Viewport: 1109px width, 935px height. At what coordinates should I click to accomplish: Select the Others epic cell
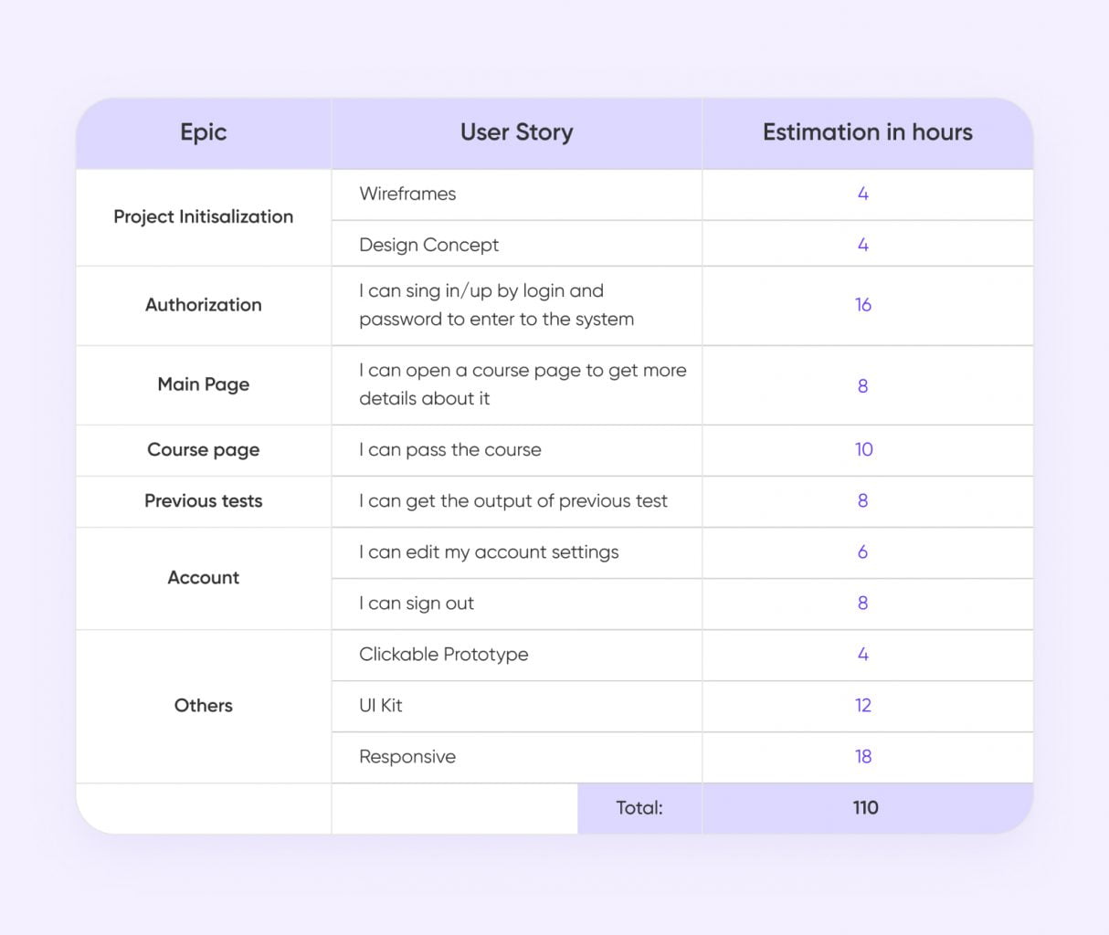(x=203, y=706)
